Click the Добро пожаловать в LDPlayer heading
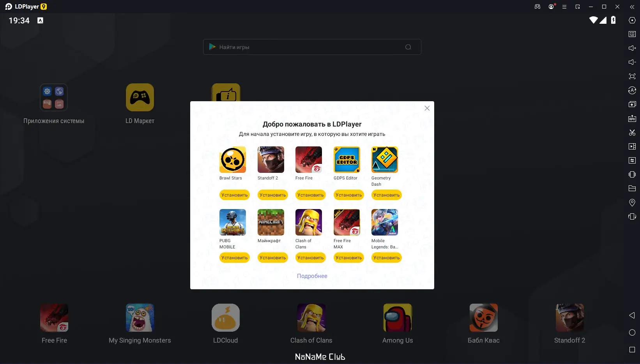The height and width of the screenshot is (364, 640). pyautogui.click(x=312, y=124)
